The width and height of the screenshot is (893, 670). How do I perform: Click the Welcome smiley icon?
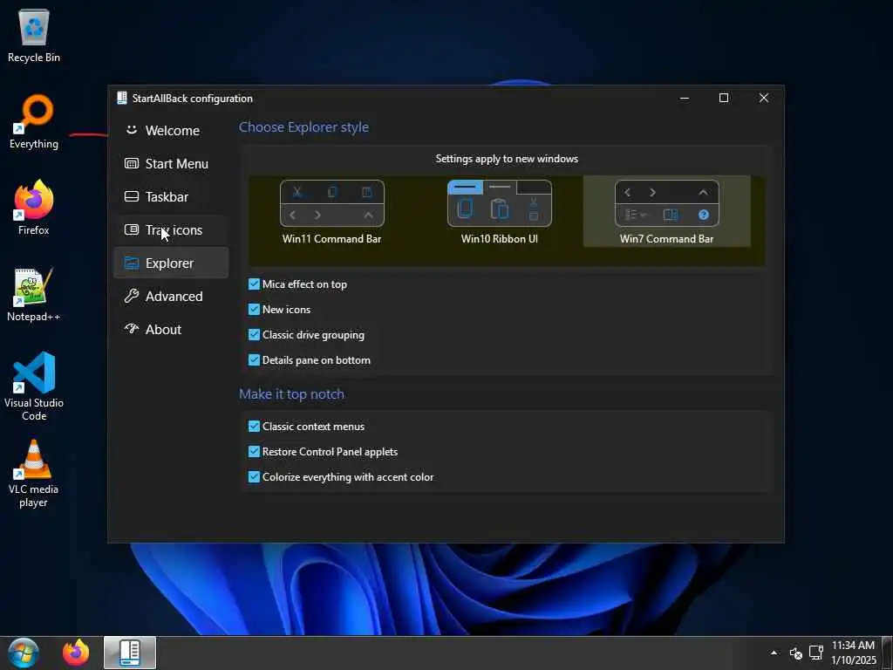[132, 130]
